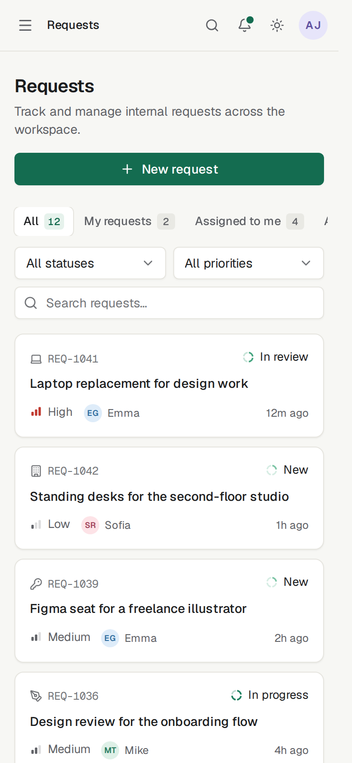Click Medium priority icon on REQ-1036

pyautogui.click(x=36, y=749)
